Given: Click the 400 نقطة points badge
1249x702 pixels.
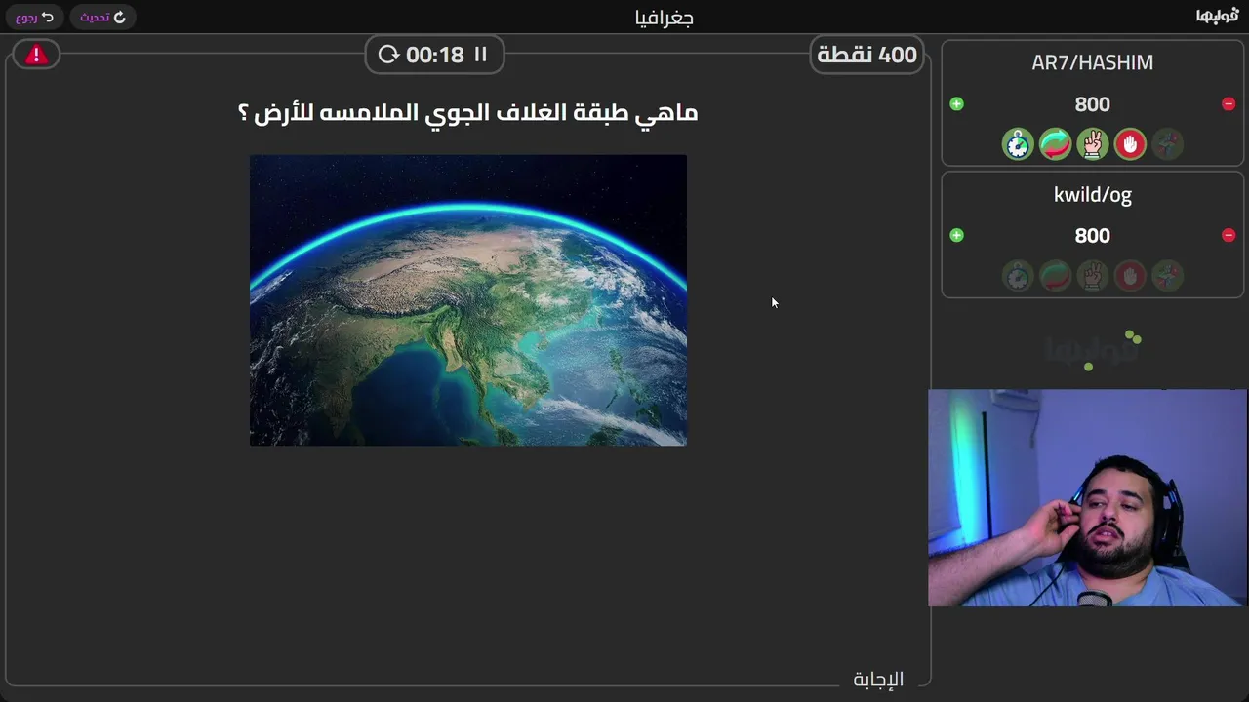Looking at the screenshot, I should point(866,55).
